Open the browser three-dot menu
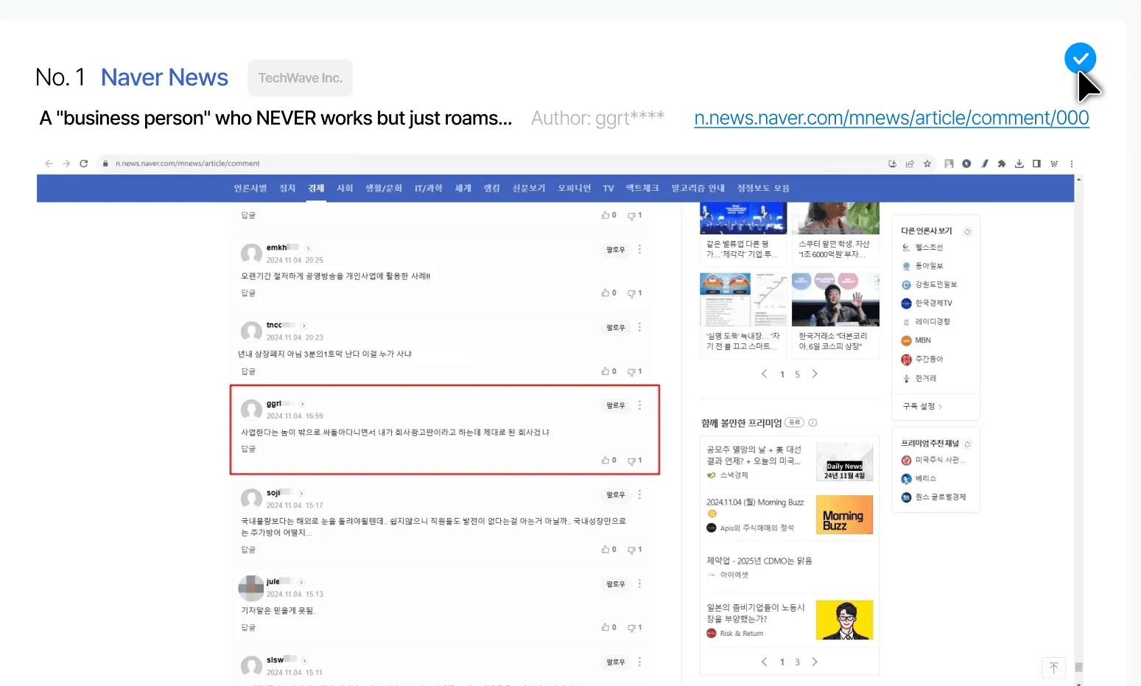1141x686 pixels. [1072, 164]
